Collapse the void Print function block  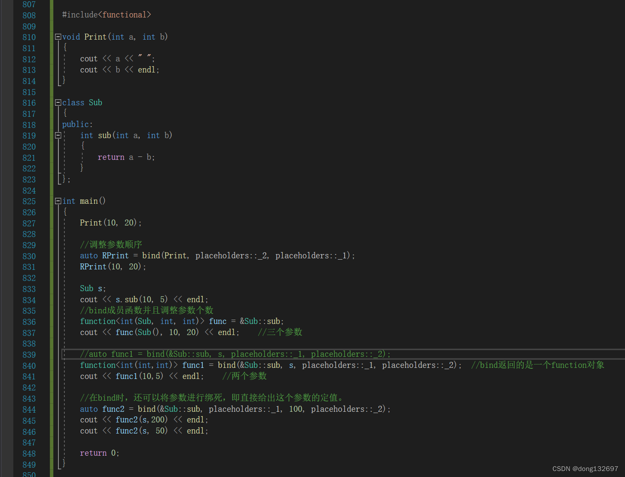(58, 37)
